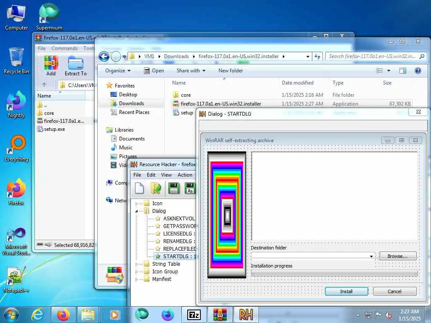Select the Notepad++ desktop shortcut
The width and height of the screenshot is (431, 323).
point(16,280)
